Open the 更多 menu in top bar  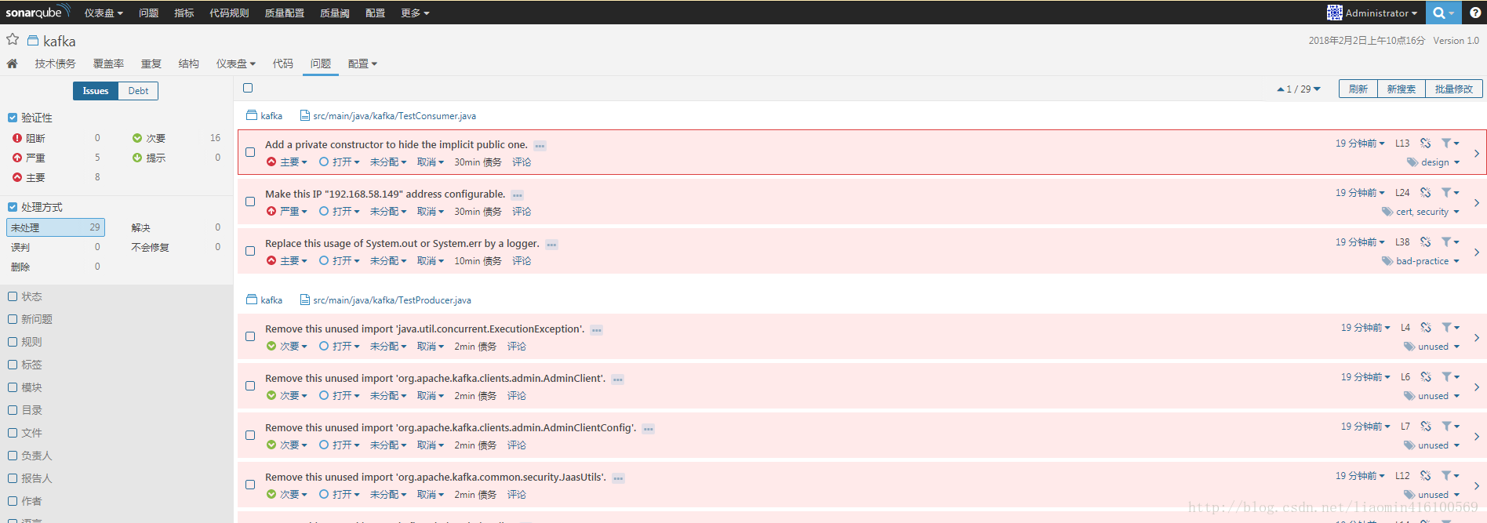pyautogui.click(x=415, y=13)
